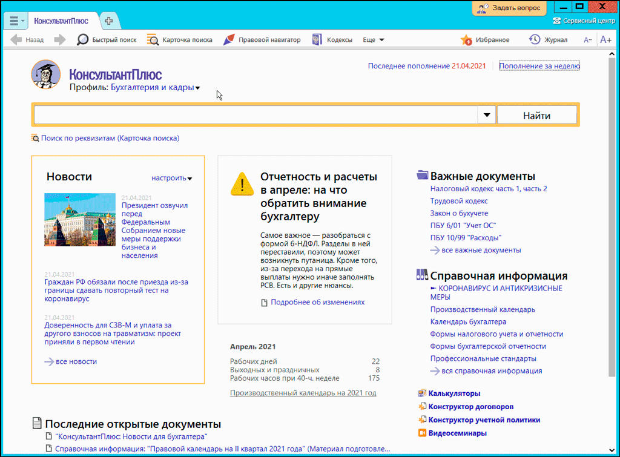Open Формы бухгалтерской отчетности link
The height and width of the screenshot is (457, 620).
click(x=488, y=346)
